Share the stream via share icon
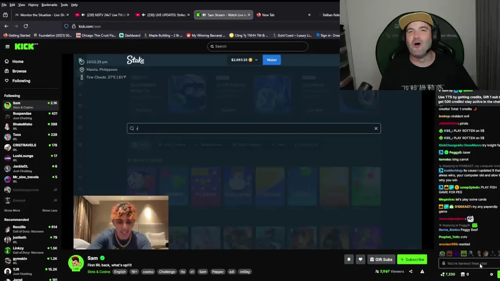This screenshot has height=281, width=500. [x=411, y=272]
